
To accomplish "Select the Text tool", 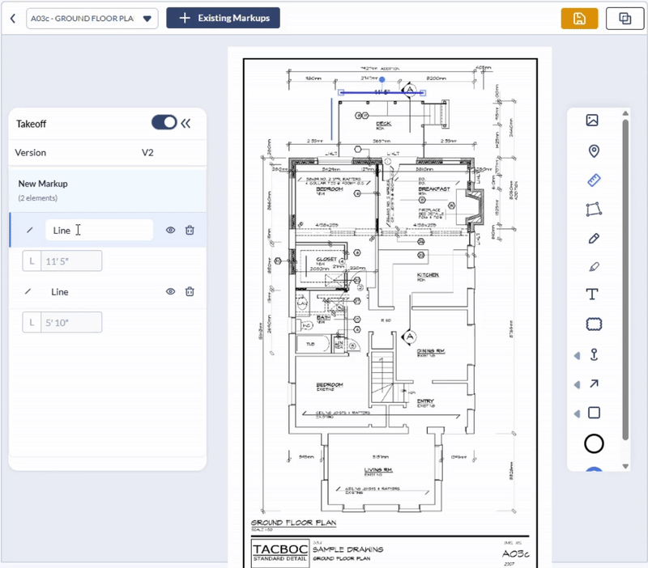I will pos(593,295).
